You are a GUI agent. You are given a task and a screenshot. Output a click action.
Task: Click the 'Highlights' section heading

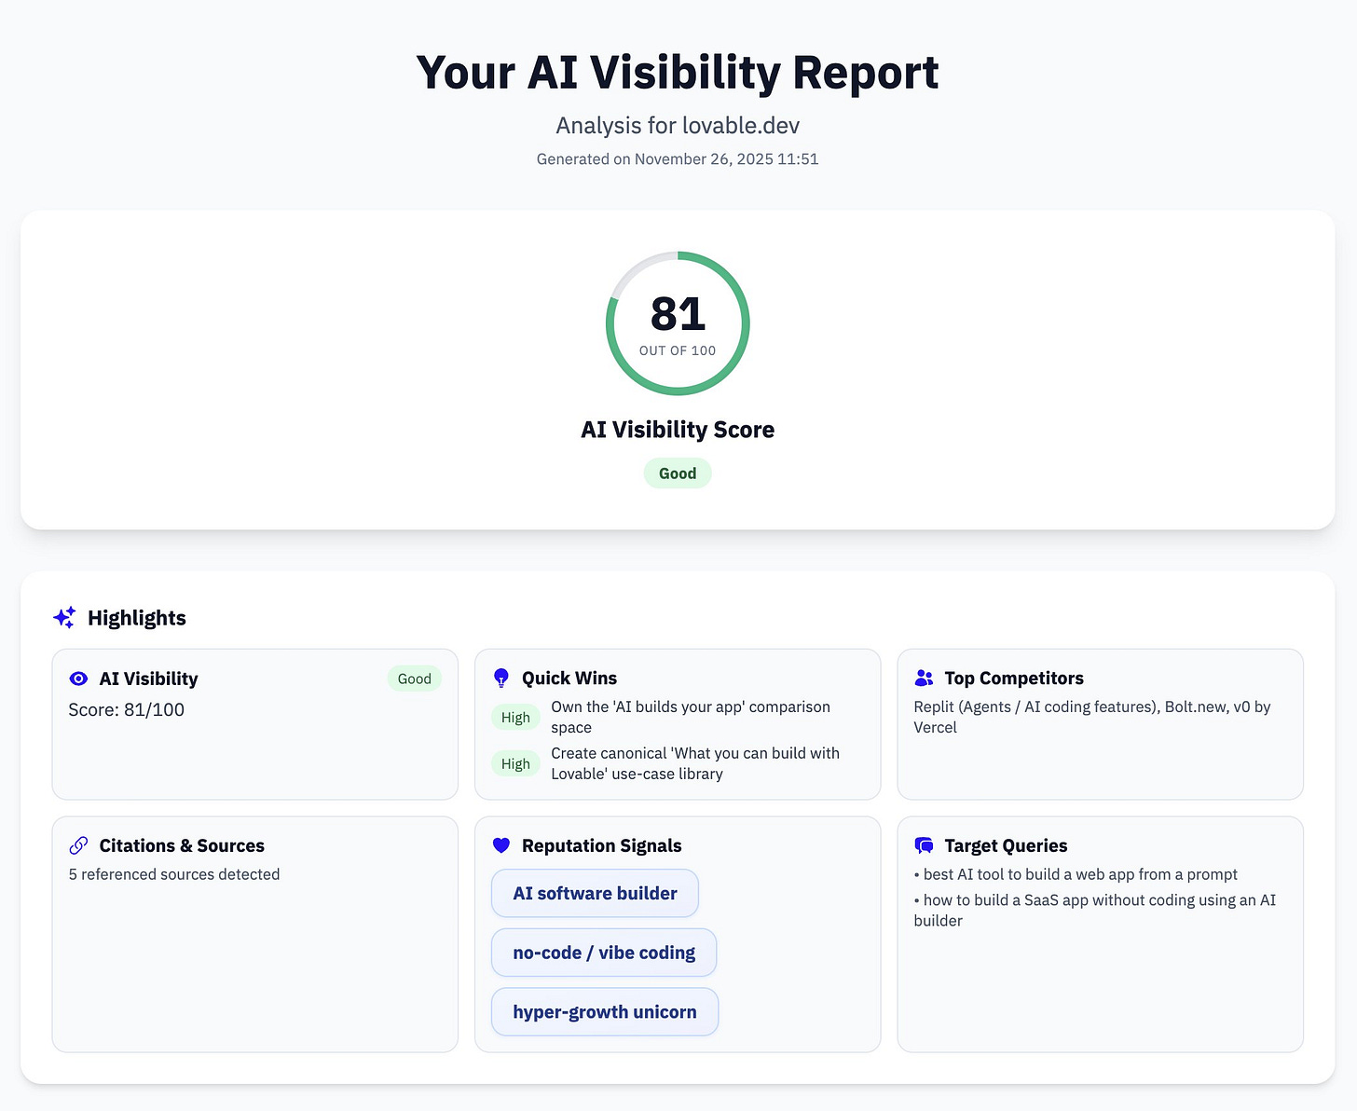pos(137,618)
